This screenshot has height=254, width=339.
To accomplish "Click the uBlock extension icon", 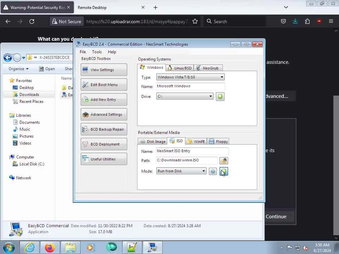I will [x=319, y=21].
